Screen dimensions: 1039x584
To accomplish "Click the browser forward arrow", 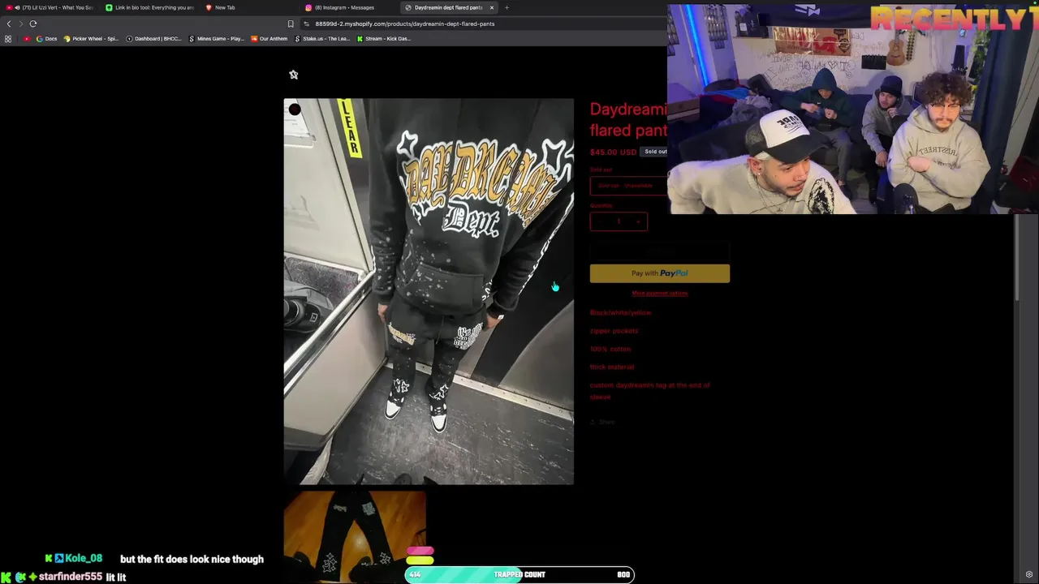I will [21, 24].
